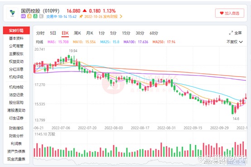Click the orange 通 tag icon
The width and height of the screenshot is (251, 167).
[x=29, y=16]
